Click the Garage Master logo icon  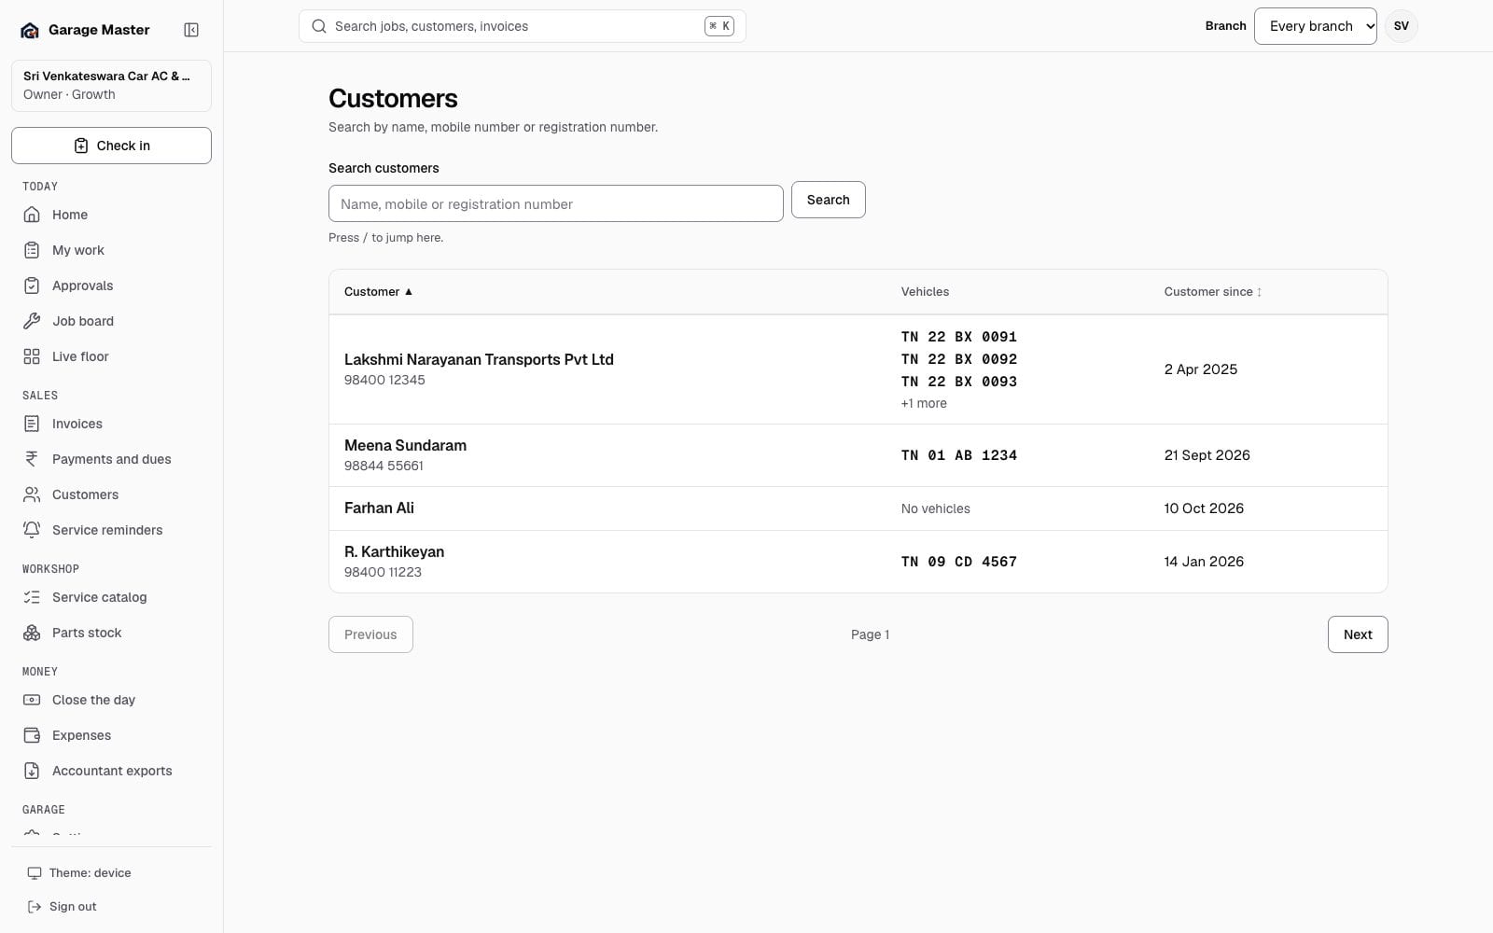pyautogui.click(x=30, y=30)
